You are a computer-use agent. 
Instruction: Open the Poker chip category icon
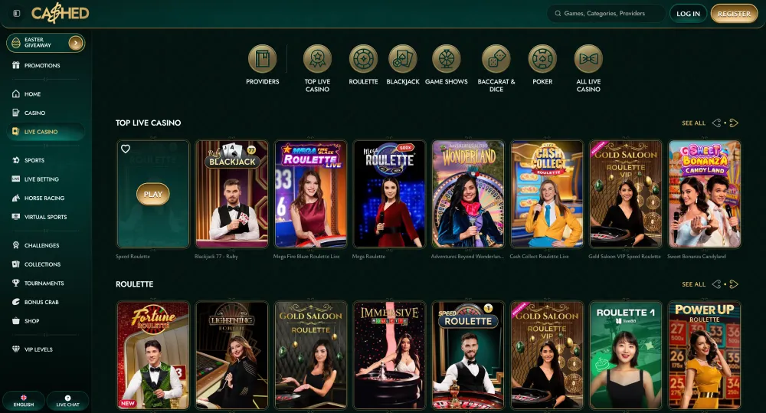click(542, 59)
